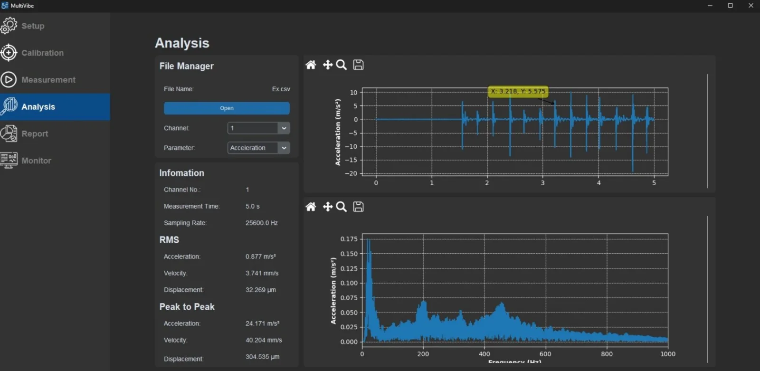This screenshot has height=371, width=760.
Task: Click peak-to-peak velocity 40.204 mm/s
Action: [264, 340]
